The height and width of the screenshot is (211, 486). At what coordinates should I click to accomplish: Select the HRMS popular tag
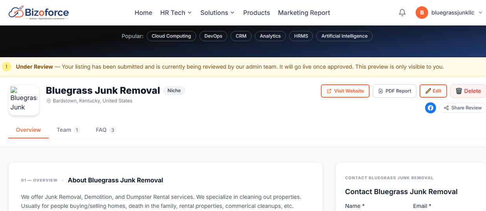301,36
